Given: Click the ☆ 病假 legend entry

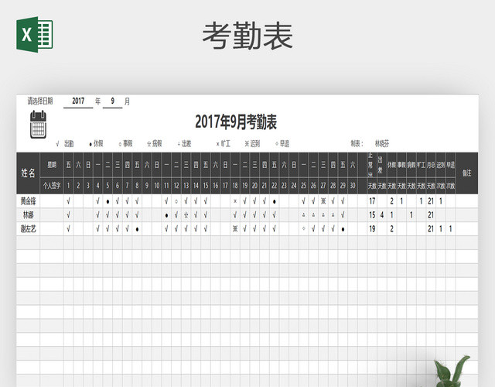Looking at the screenshot, I should point(155,144).
